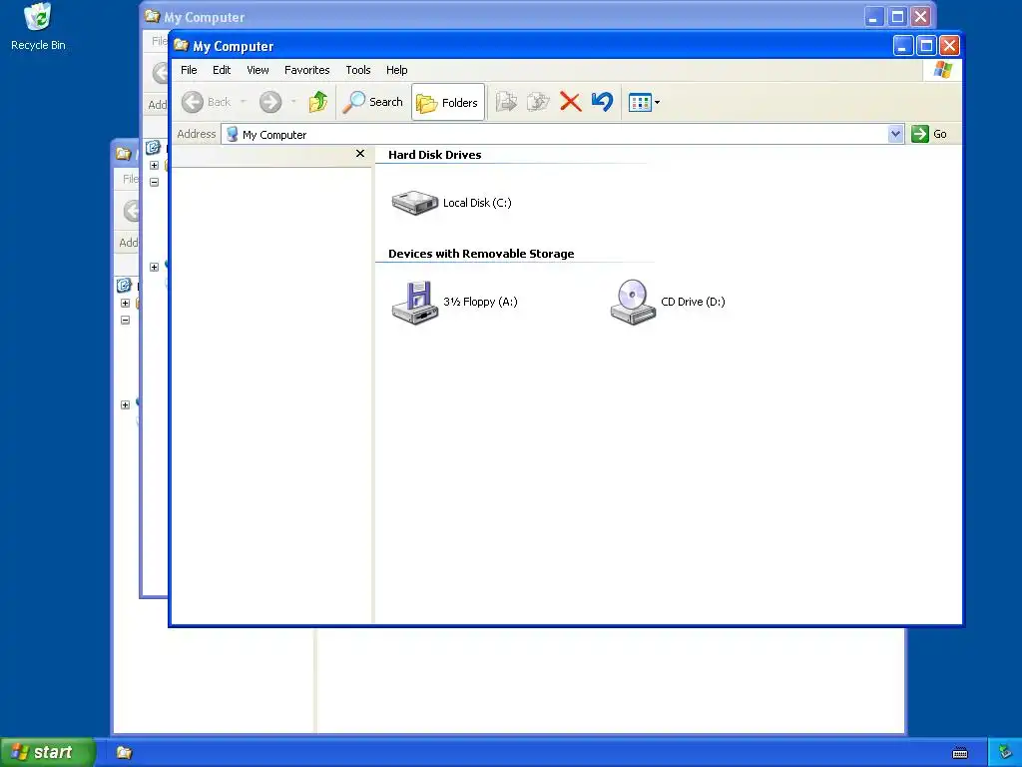Open the Search pane from the toolbar
Image resolution: width=1022 pixels, height=767 pixels.
(373, 102)
